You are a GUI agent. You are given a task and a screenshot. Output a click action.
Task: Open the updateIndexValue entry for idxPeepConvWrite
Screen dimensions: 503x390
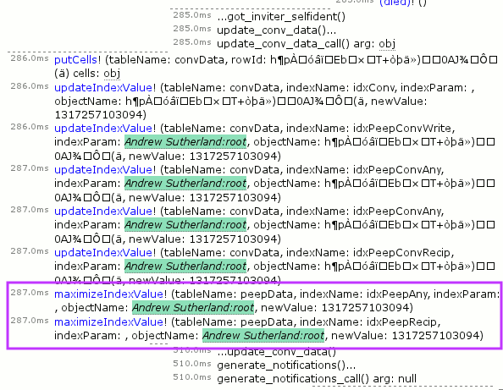click(x=103, y=129)
